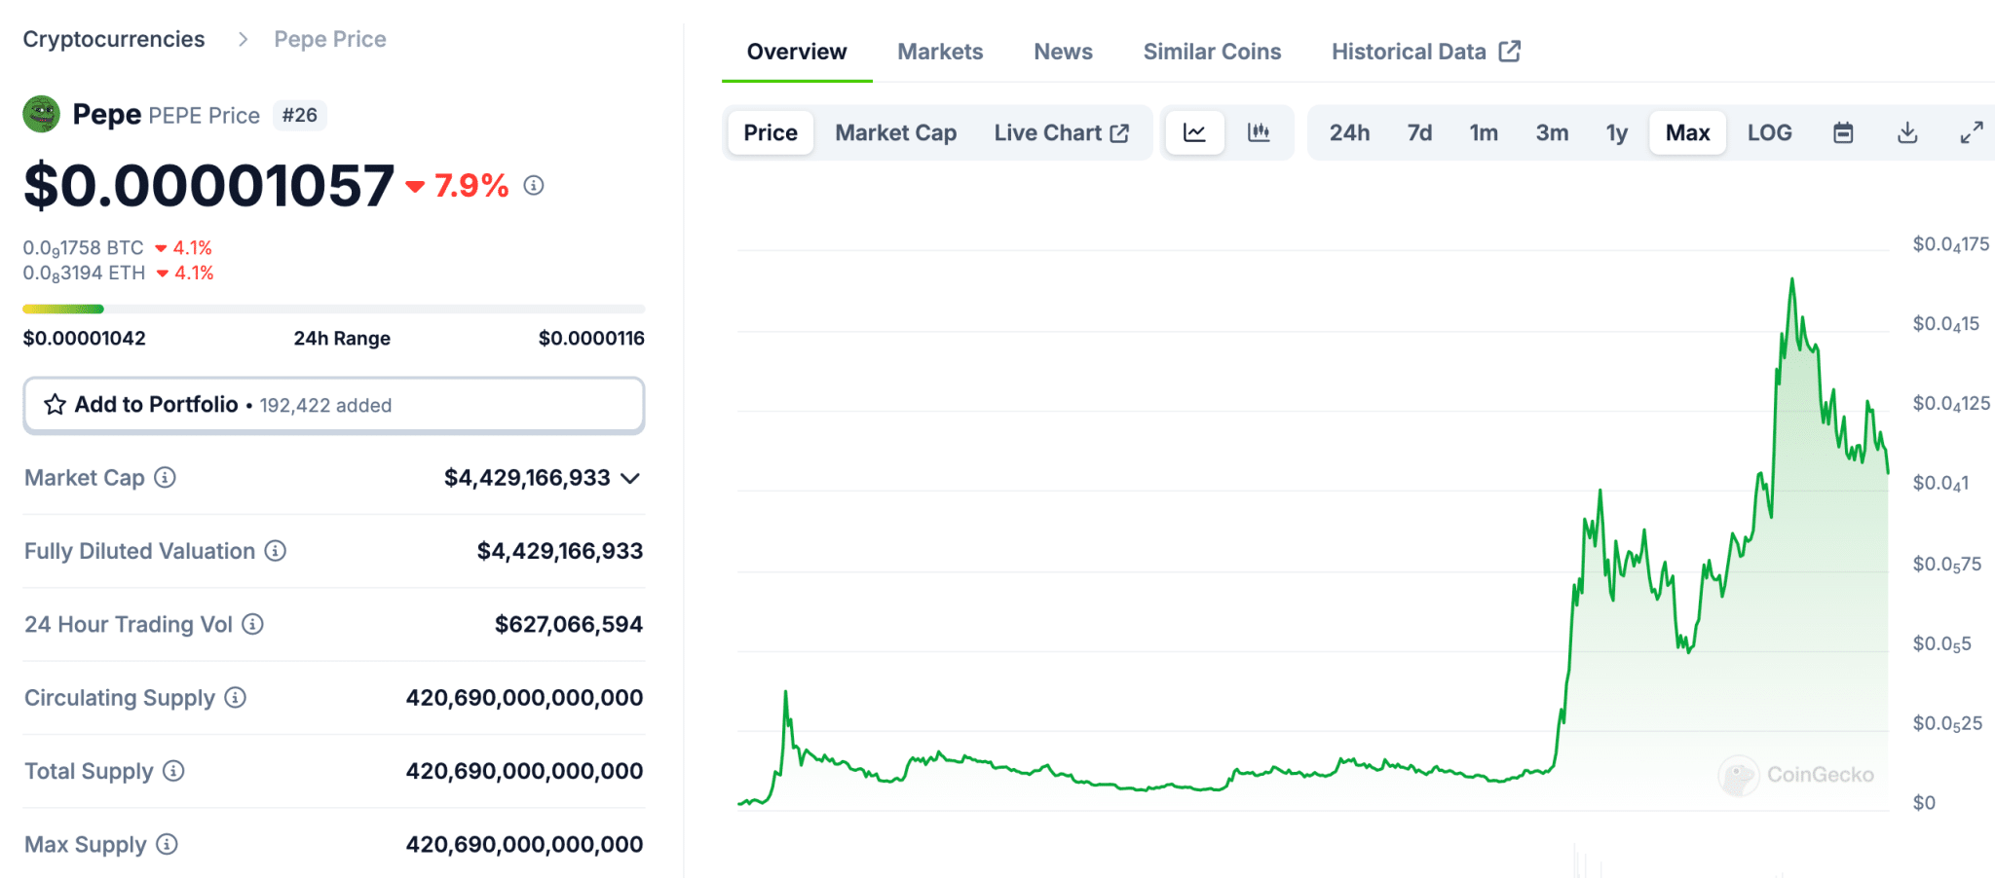The image size is (1995, 878).
Task: Click the Circulating Supply value 420,690,000,000,000
Action: coord(524,698)
